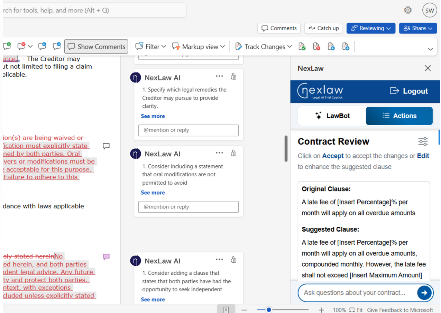Click the Suggested Clause heading text
The image size is (441, 313).
point(330,229)
